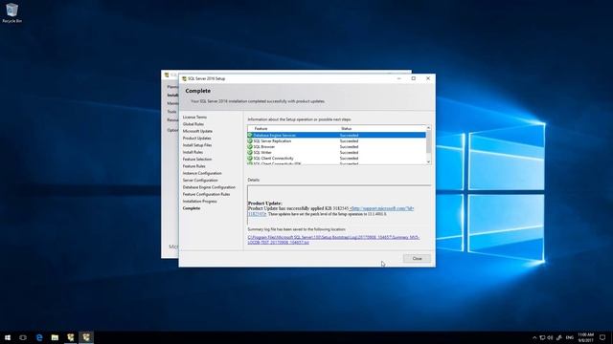Viewport: 613px width, 344px height.
Task: Select the SQL Browser feature row
Action: (x=336, y=146)
